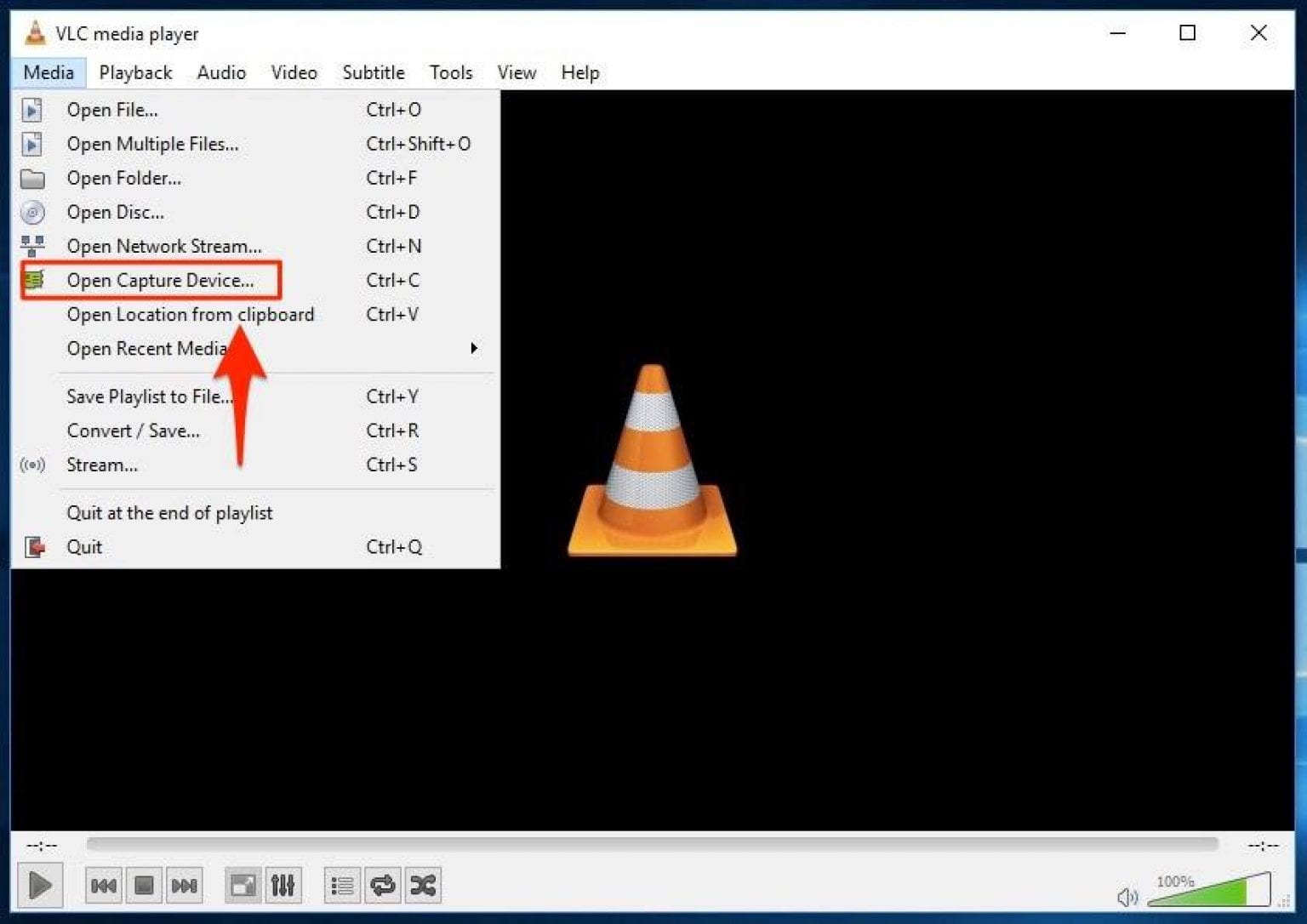This screenshot has width=1307, height=924.
Task: Toggle fullscreen video mode icon
Action: click(x=243, y=885)
